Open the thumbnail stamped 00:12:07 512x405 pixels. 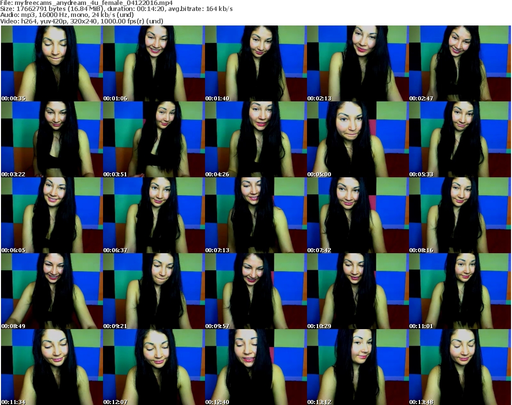[154, 367]
